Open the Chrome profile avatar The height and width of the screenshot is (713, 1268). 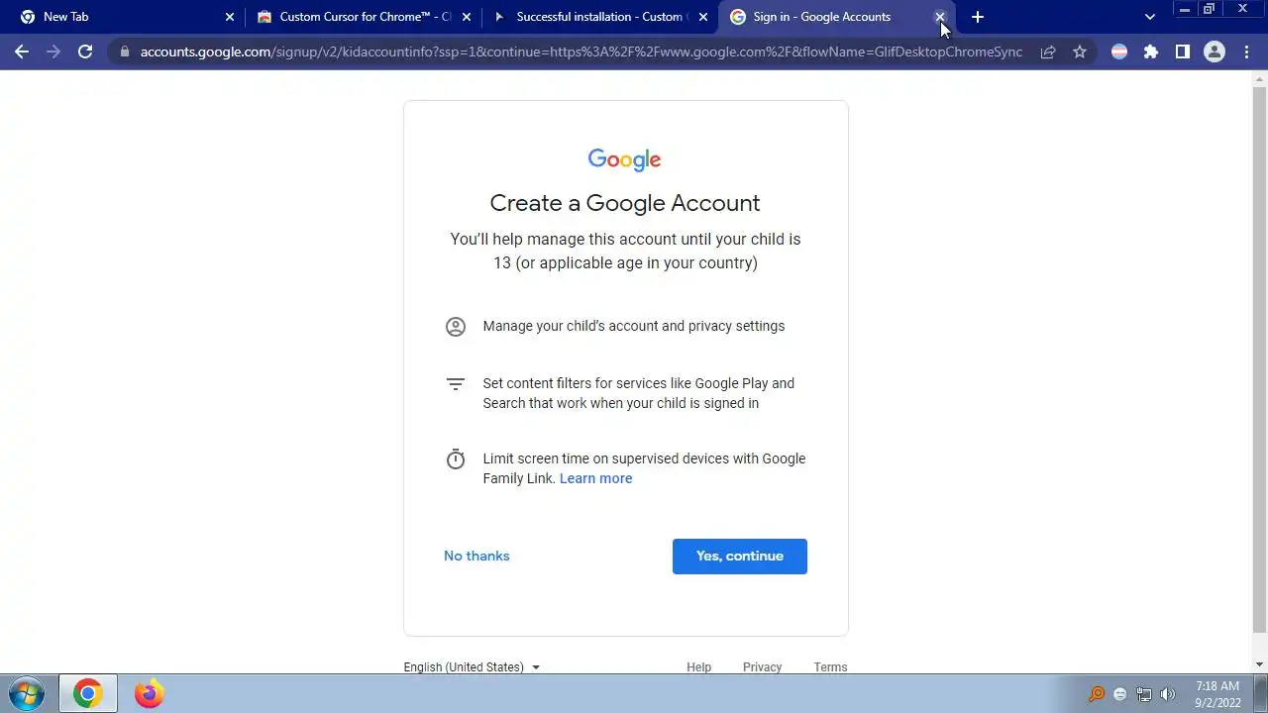click(x=1215, y=51)
